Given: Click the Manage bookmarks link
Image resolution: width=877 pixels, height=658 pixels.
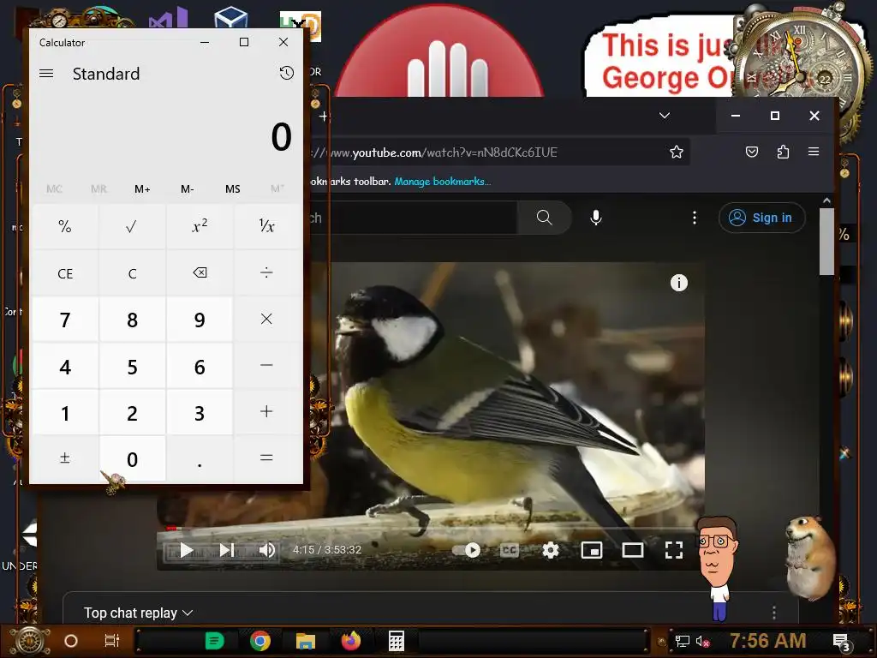Looking at the screenshot, I should (443, 182).
